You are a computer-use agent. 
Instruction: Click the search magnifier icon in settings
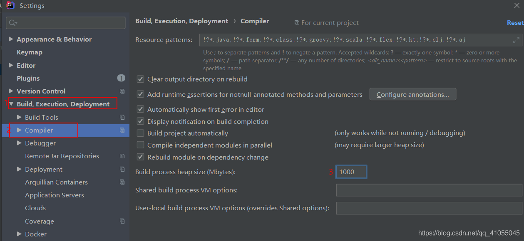coord(12,23)
